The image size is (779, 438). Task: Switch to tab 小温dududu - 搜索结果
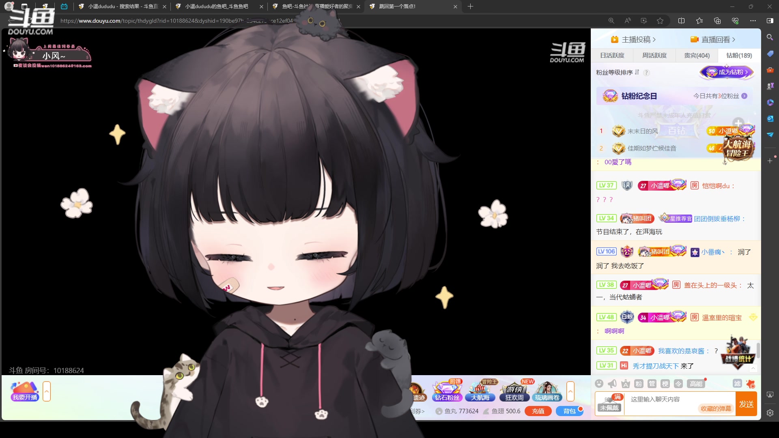pos(122,6)
